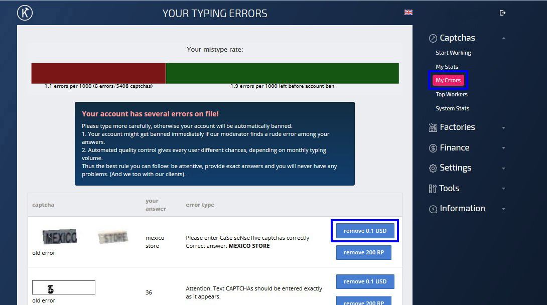This screenshot has width=547, height=305.
Task: Click the 'mexico store' answer text
Action: click(155, 242)
